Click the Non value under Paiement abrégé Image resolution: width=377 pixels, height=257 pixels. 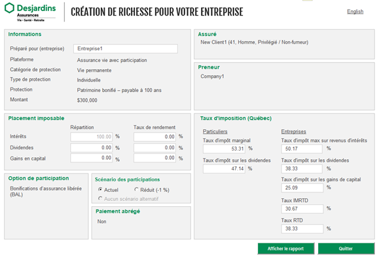101,222
